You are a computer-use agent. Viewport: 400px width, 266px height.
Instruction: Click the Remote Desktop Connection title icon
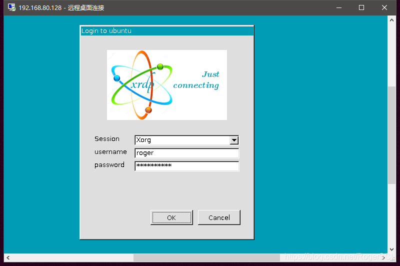click(x=11, y=7)
